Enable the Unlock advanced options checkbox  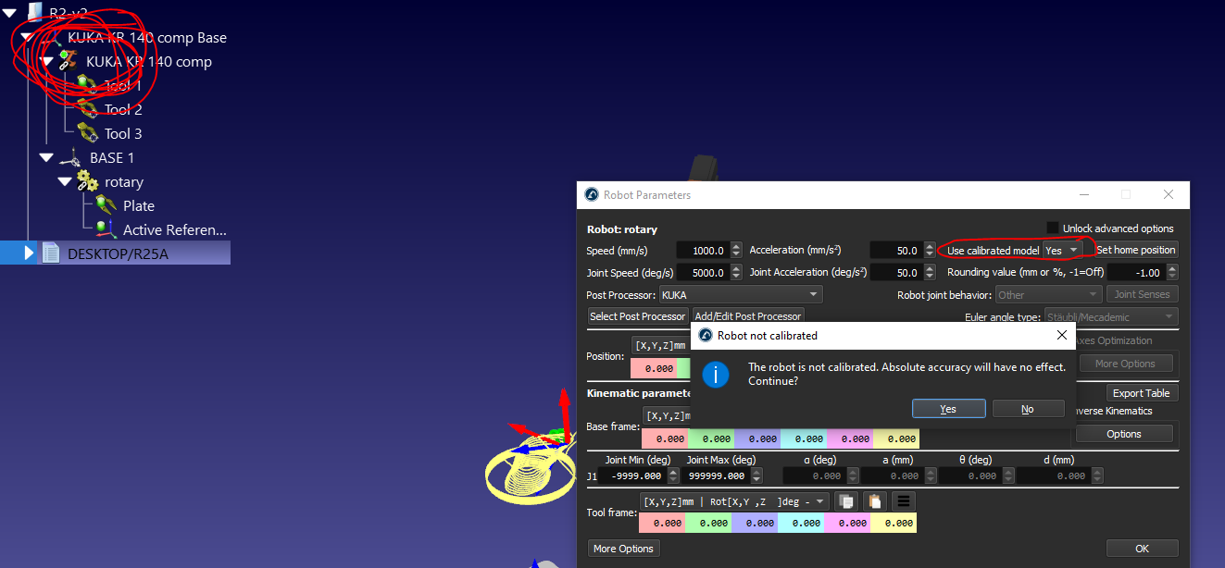tap(1053, 228)
